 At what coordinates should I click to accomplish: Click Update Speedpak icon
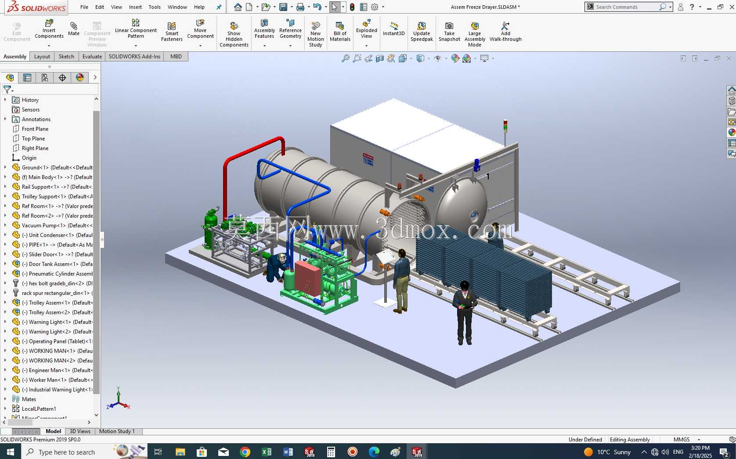[x=422, y=32]
